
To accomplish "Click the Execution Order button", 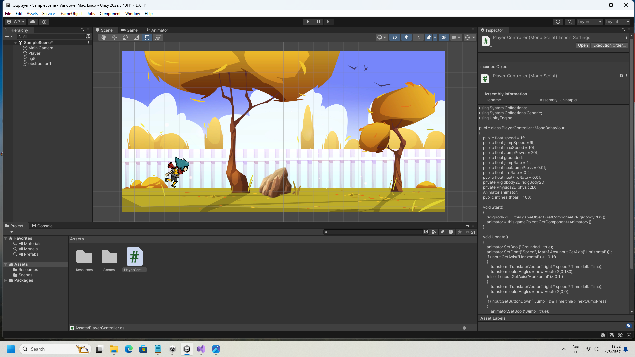I will click(609, 45).
